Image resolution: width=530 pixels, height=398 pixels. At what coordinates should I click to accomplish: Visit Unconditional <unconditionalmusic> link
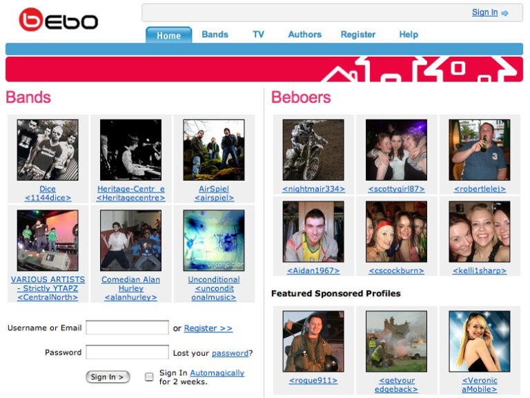[x=214, y=288]
